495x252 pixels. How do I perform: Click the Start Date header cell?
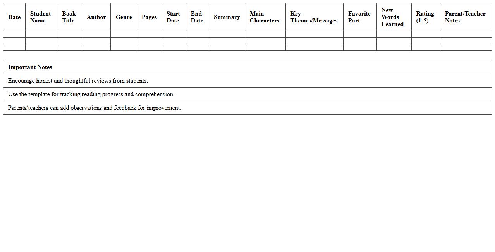173,17
